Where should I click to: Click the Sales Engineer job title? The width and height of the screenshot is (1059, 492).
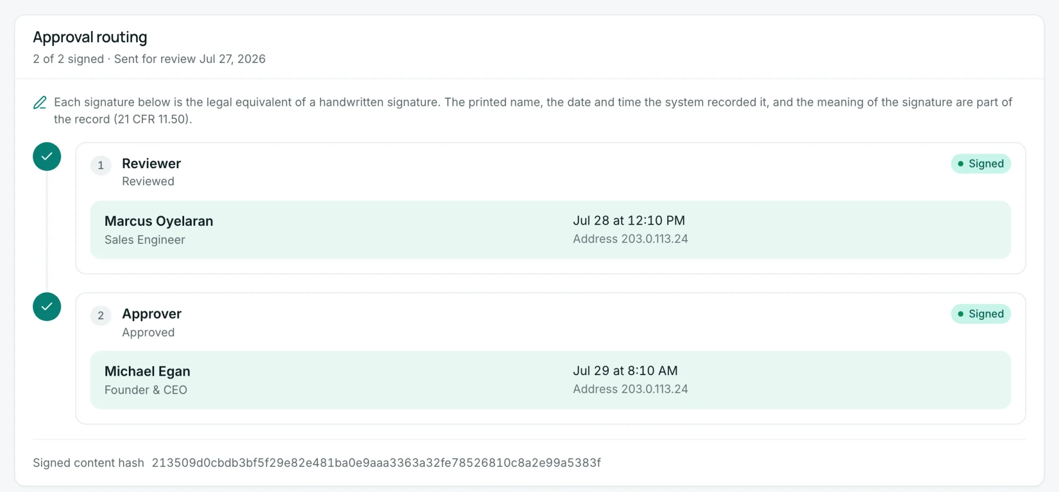click(x=145, y=240)
